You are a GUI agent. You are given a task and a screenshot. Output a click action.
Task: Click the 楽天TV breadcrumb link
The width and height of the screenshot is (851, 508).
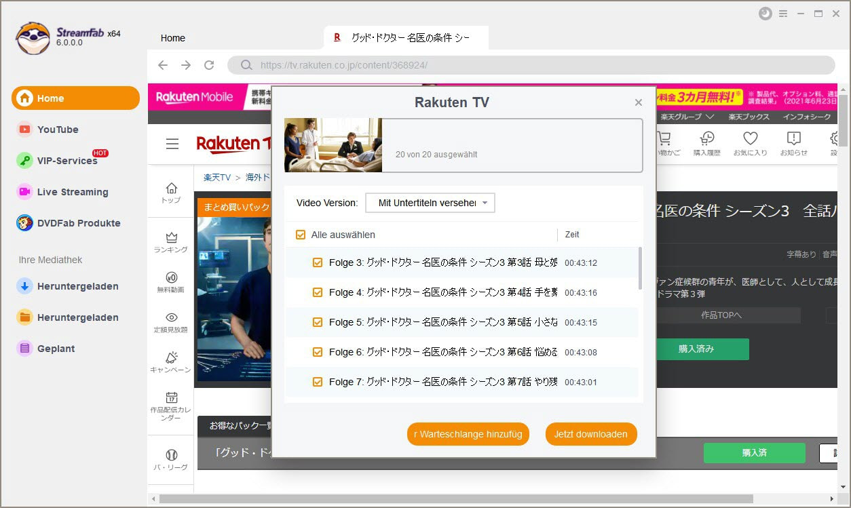click(217, 178)
